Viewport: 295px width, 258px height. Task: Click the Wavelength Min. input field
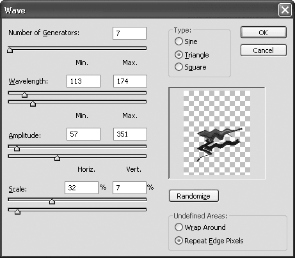point(83,81)
